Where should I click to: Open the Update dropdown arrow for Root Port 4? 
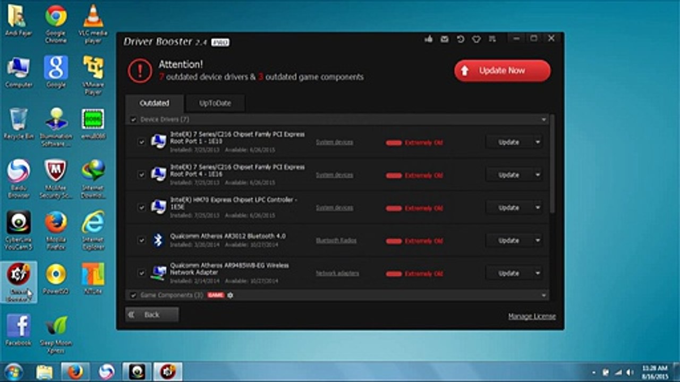[538, 175]
